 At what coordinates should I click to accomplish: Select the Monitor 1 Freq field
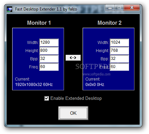point(49,67)
